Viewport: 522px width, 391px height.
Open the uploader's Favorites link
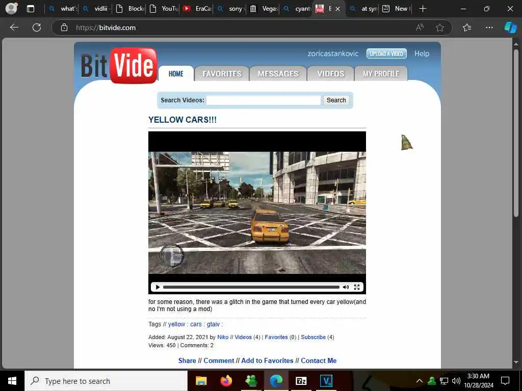276,337
